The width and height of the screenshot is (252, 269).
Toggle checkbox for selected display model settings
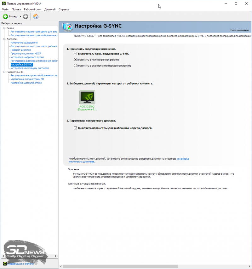click(75, 128)
